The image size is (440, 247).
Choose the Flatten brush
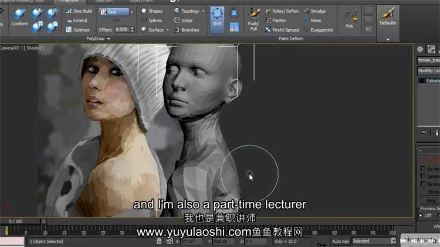click(x=276, y=21)
